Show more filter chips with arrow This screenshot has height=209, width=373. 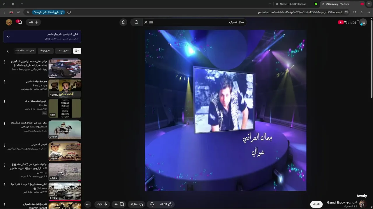[8, 51]
